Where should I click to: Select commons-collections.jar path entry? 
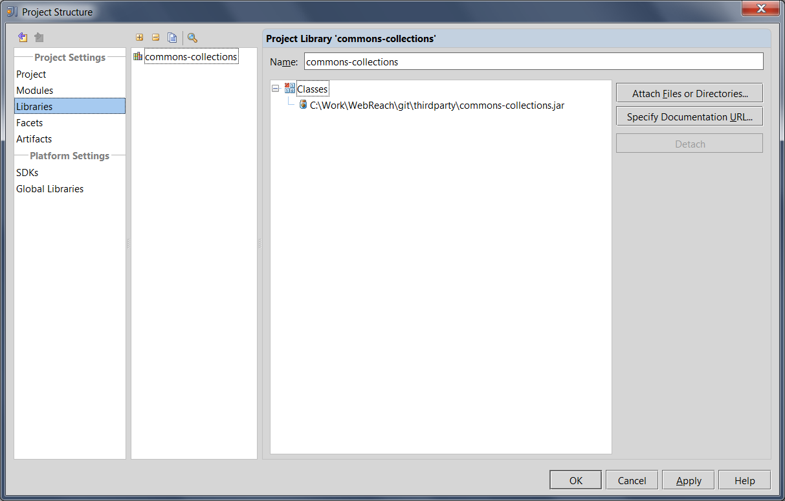click(x=437, y=105)
